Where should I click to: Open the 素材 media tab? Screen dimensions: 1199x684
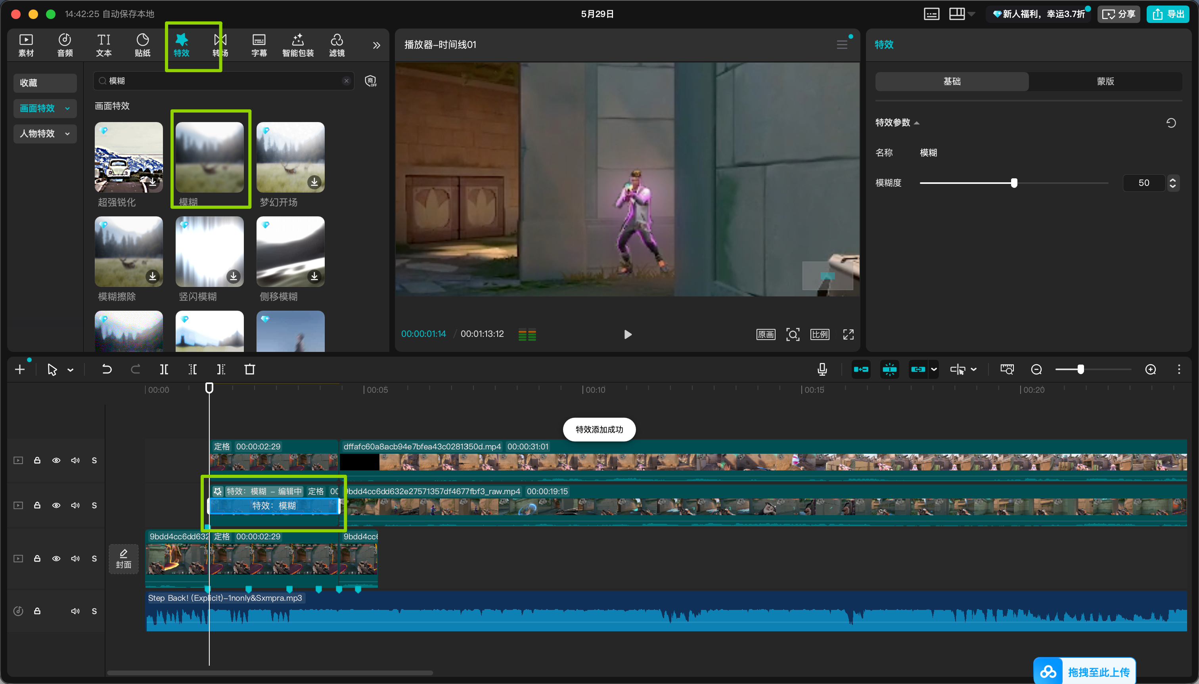26,45
